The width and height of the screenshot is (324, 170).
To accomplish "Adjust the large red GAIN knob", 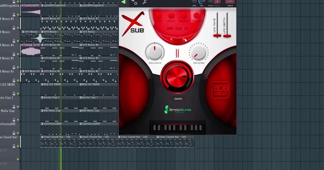I will [x=177, y=77].
